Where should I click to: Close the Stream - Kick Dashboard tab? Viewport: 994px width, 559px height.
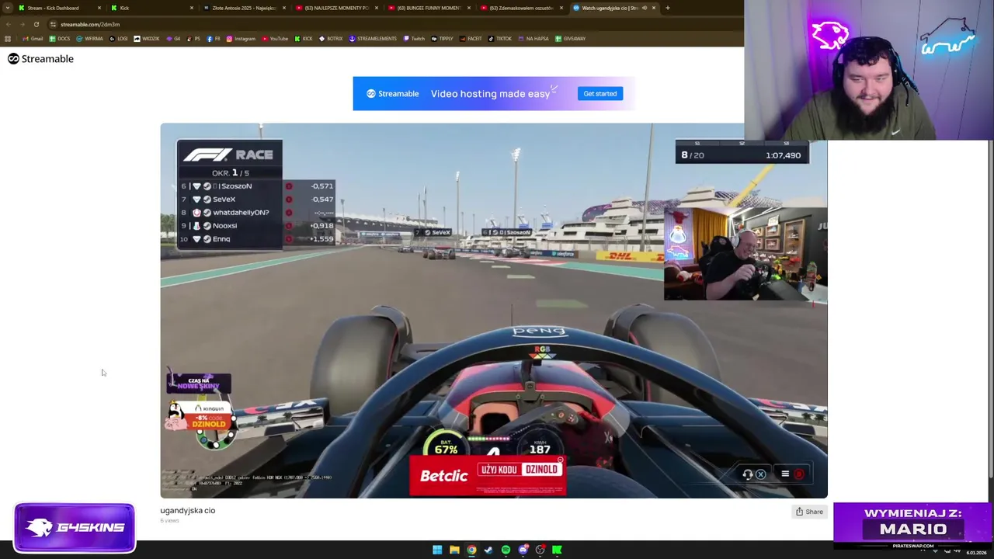tap(99, 8)
